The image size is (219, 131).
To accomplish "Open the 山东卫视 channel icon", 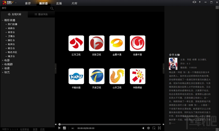I will [x=117, y=76].
